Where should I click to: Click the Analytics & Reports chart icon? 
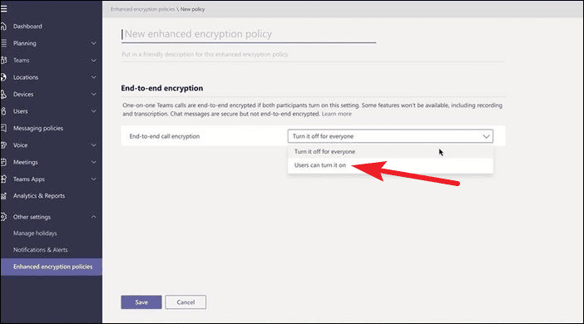[3, 196]
